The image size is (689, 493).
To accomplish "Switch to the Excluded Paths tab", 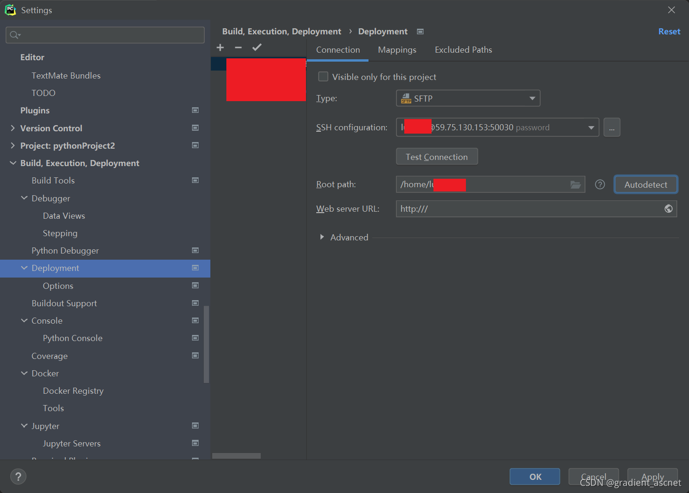I will click(x=464, y=50).
